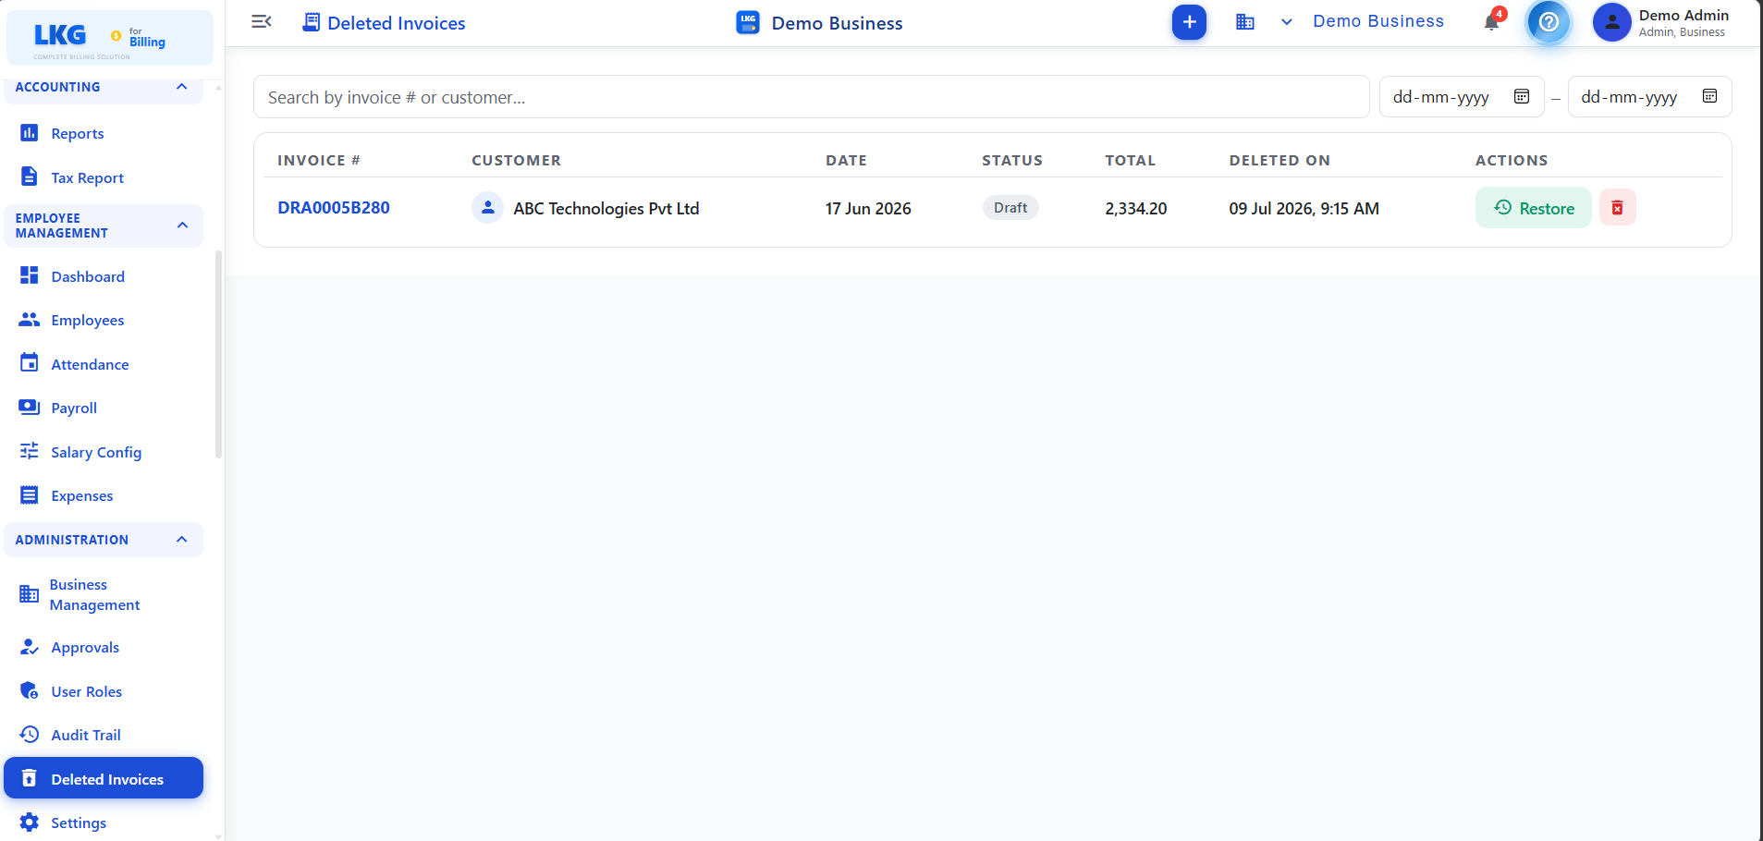Open the start date calendar picker icon
1763x841 pixels.
tap(1522, 97)
